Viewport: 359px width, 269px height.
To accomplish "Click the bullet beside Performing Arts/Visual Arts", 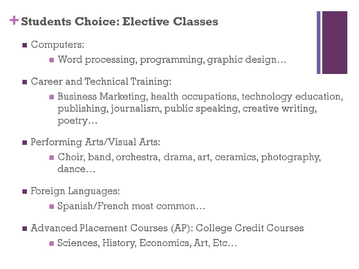I will (24, 143).
